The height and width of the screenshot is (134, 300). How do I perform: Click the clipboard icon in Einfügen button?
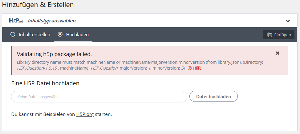tap(270, 35)
